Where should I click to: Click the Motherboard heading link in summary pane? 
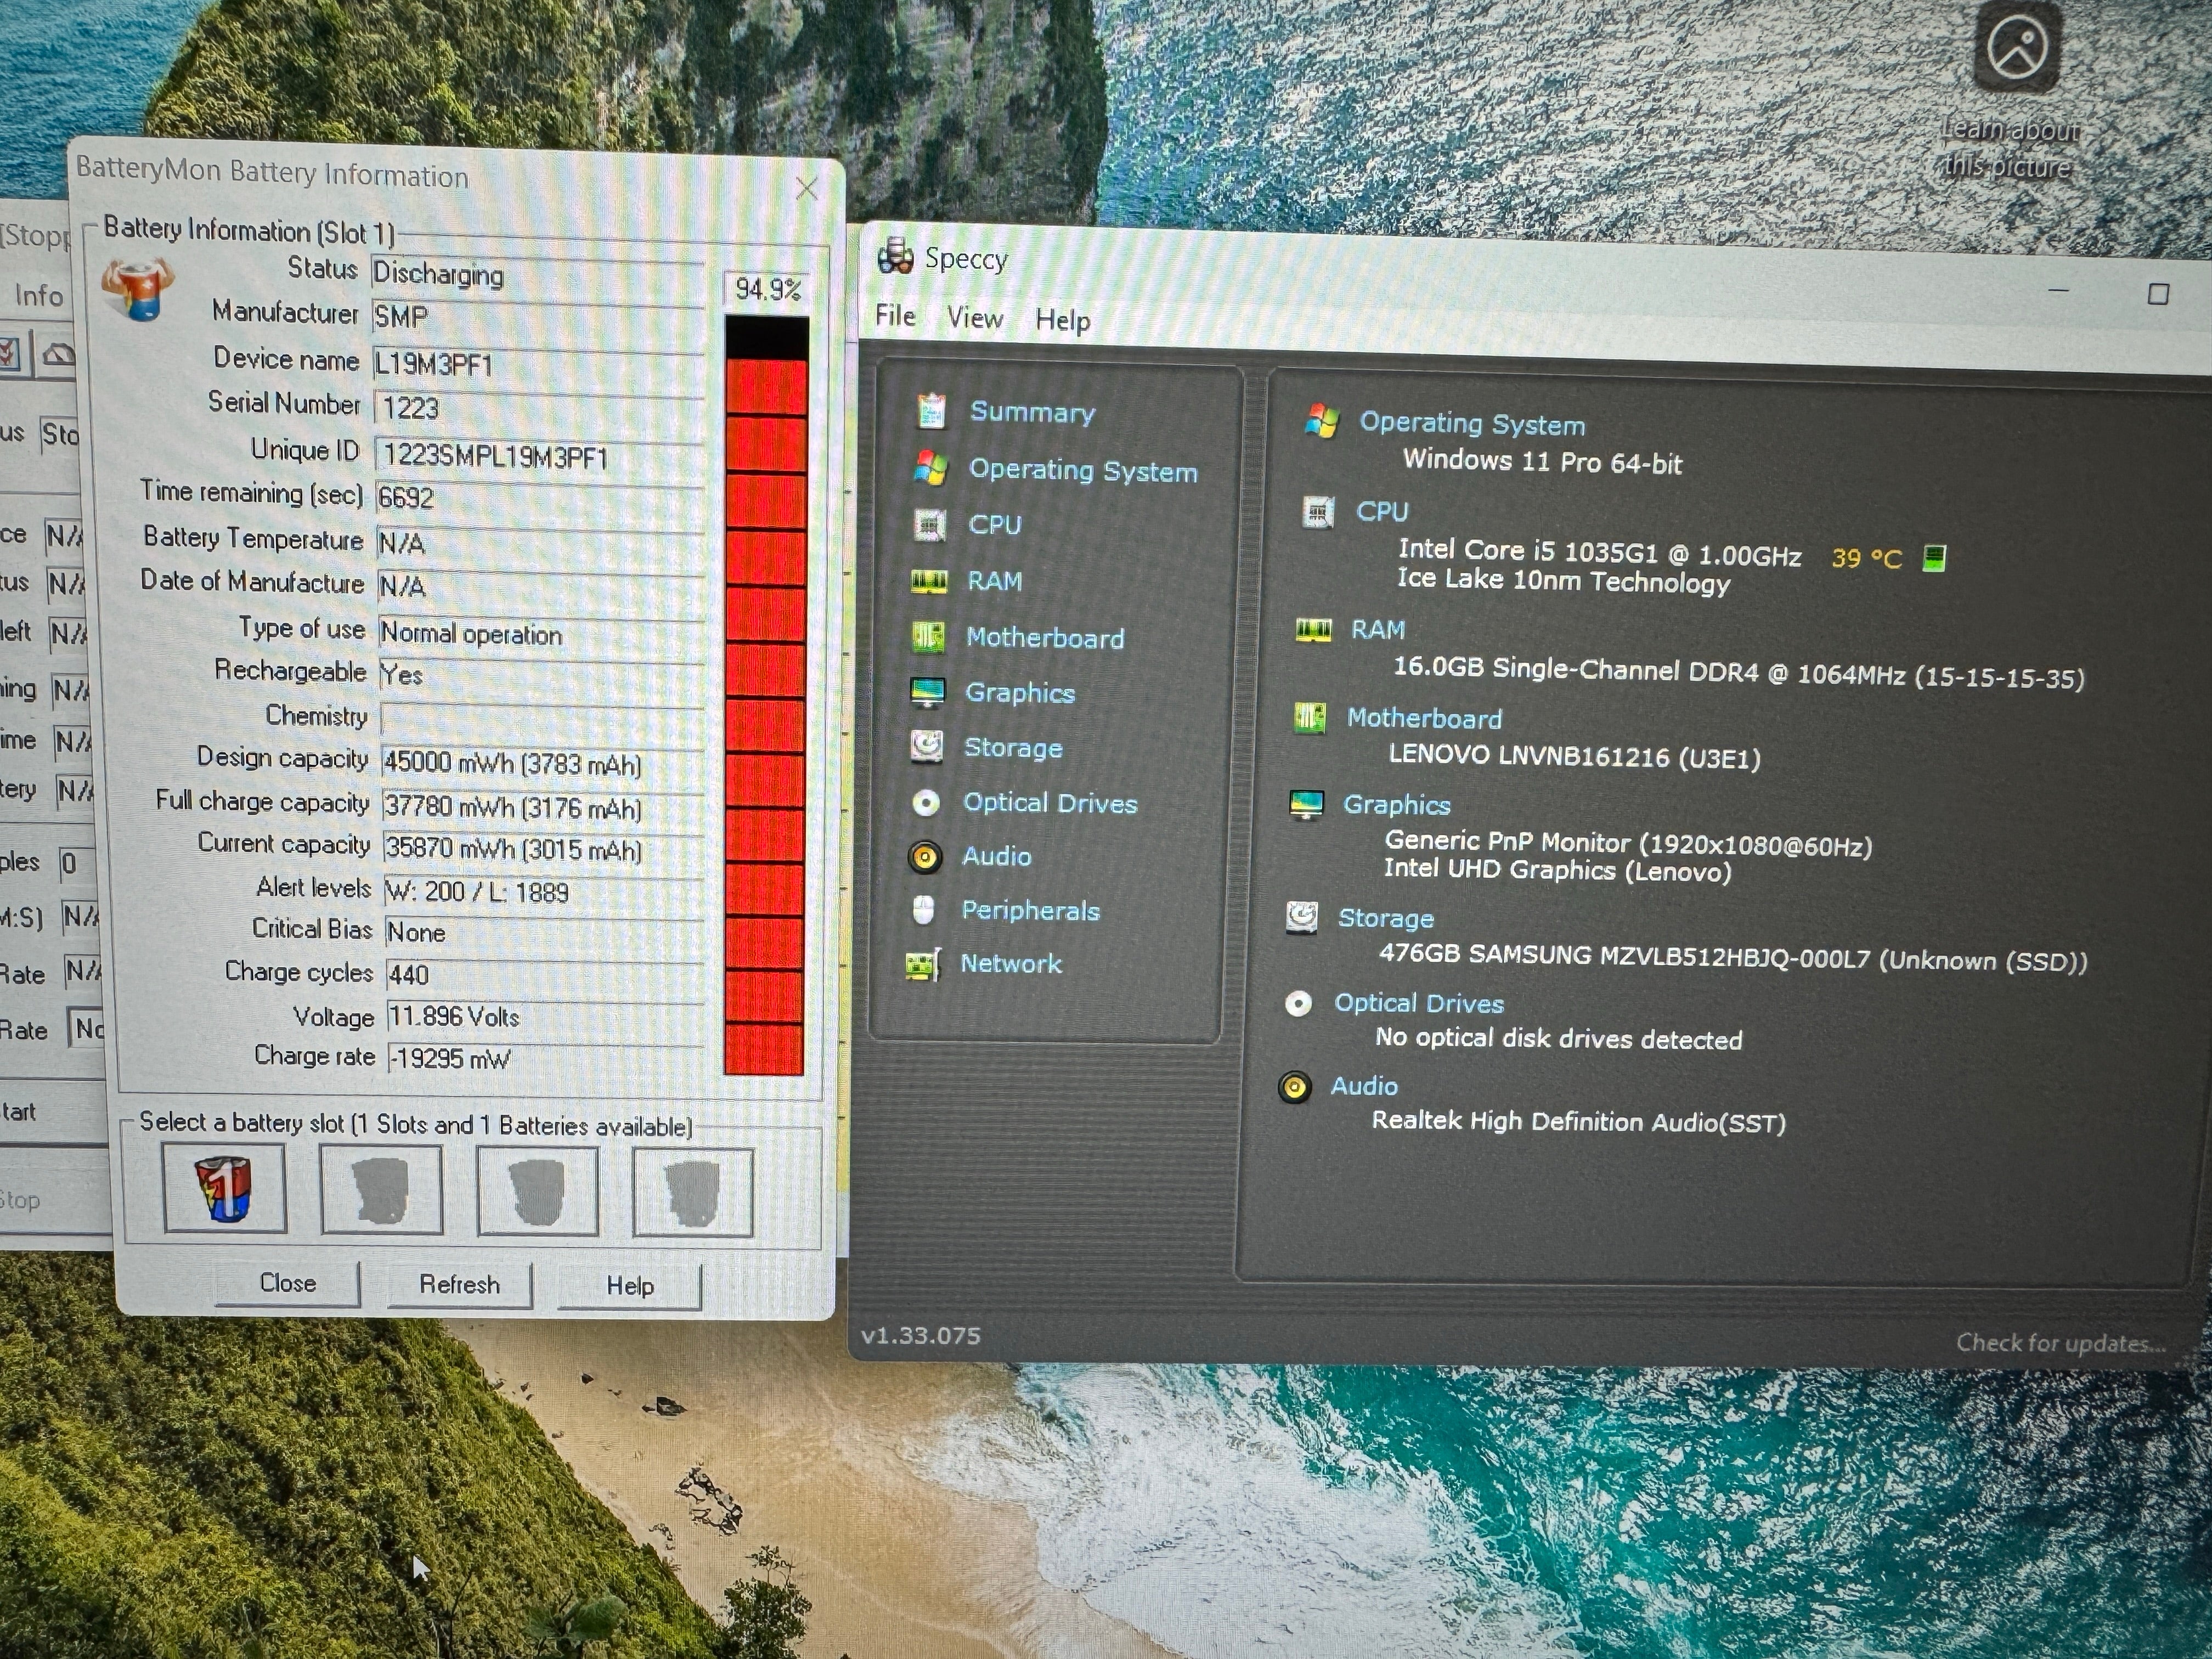[x=1424, y=718]
